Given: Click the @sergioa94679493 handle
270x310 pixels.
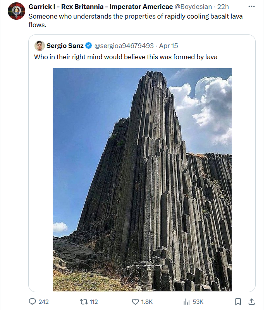Looking at the screenshot, I should click(124, 46).
